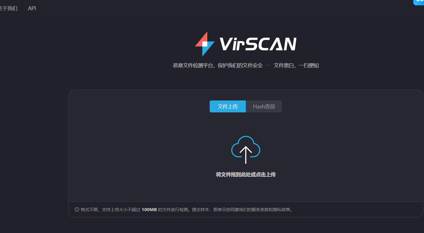Click the 文件黑白，一扫便知 slogan text
The image size is (424, 233).
(x=296, y=65)
